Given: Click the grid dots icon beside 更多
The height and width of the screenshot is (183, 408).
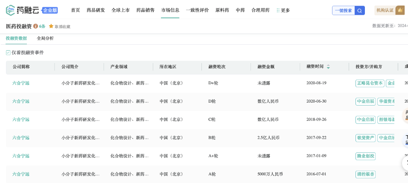Looking at the screenshot, I should click(x=278, y=10).
